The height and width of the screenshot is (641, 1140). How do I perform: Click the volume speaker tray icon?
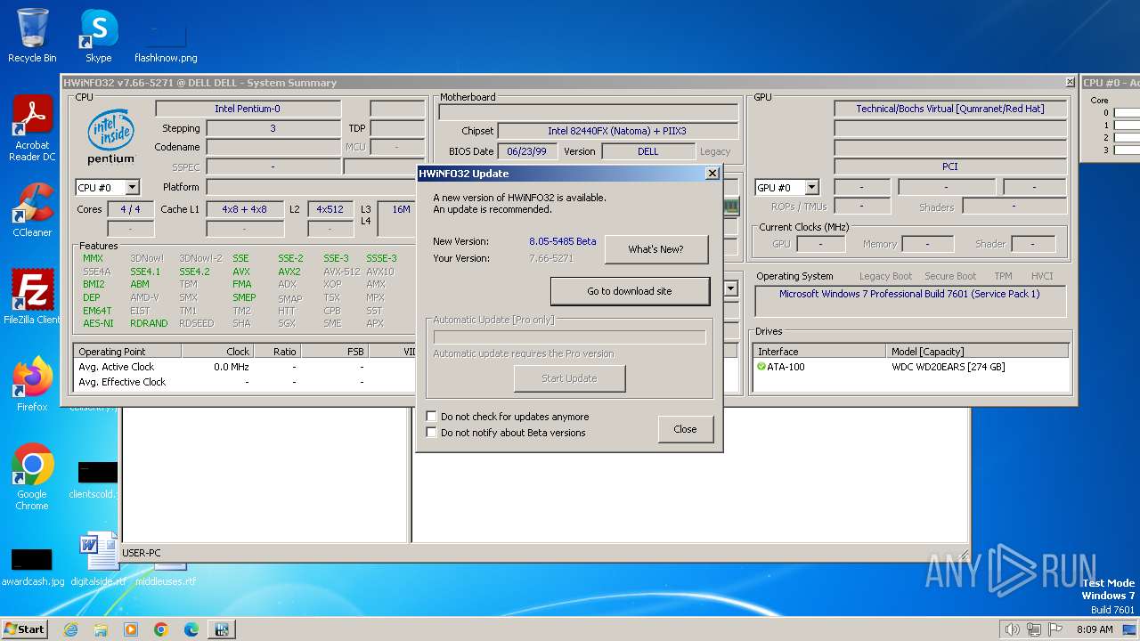point(1012,629)
